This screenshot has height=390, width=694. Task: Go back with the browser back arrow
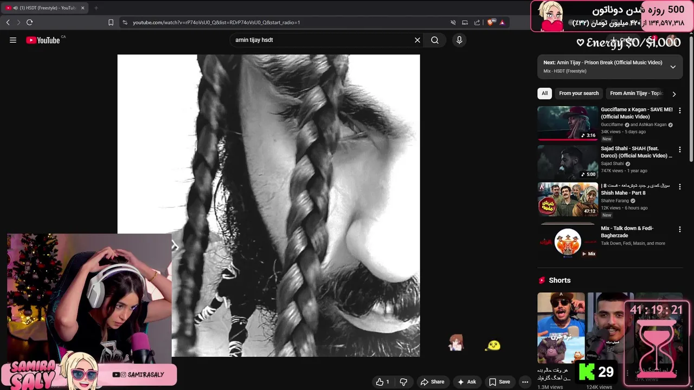pos(8,22)
